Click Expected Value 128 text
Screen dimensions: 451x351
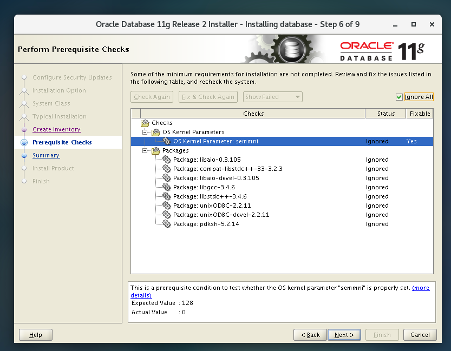(162, 303)
